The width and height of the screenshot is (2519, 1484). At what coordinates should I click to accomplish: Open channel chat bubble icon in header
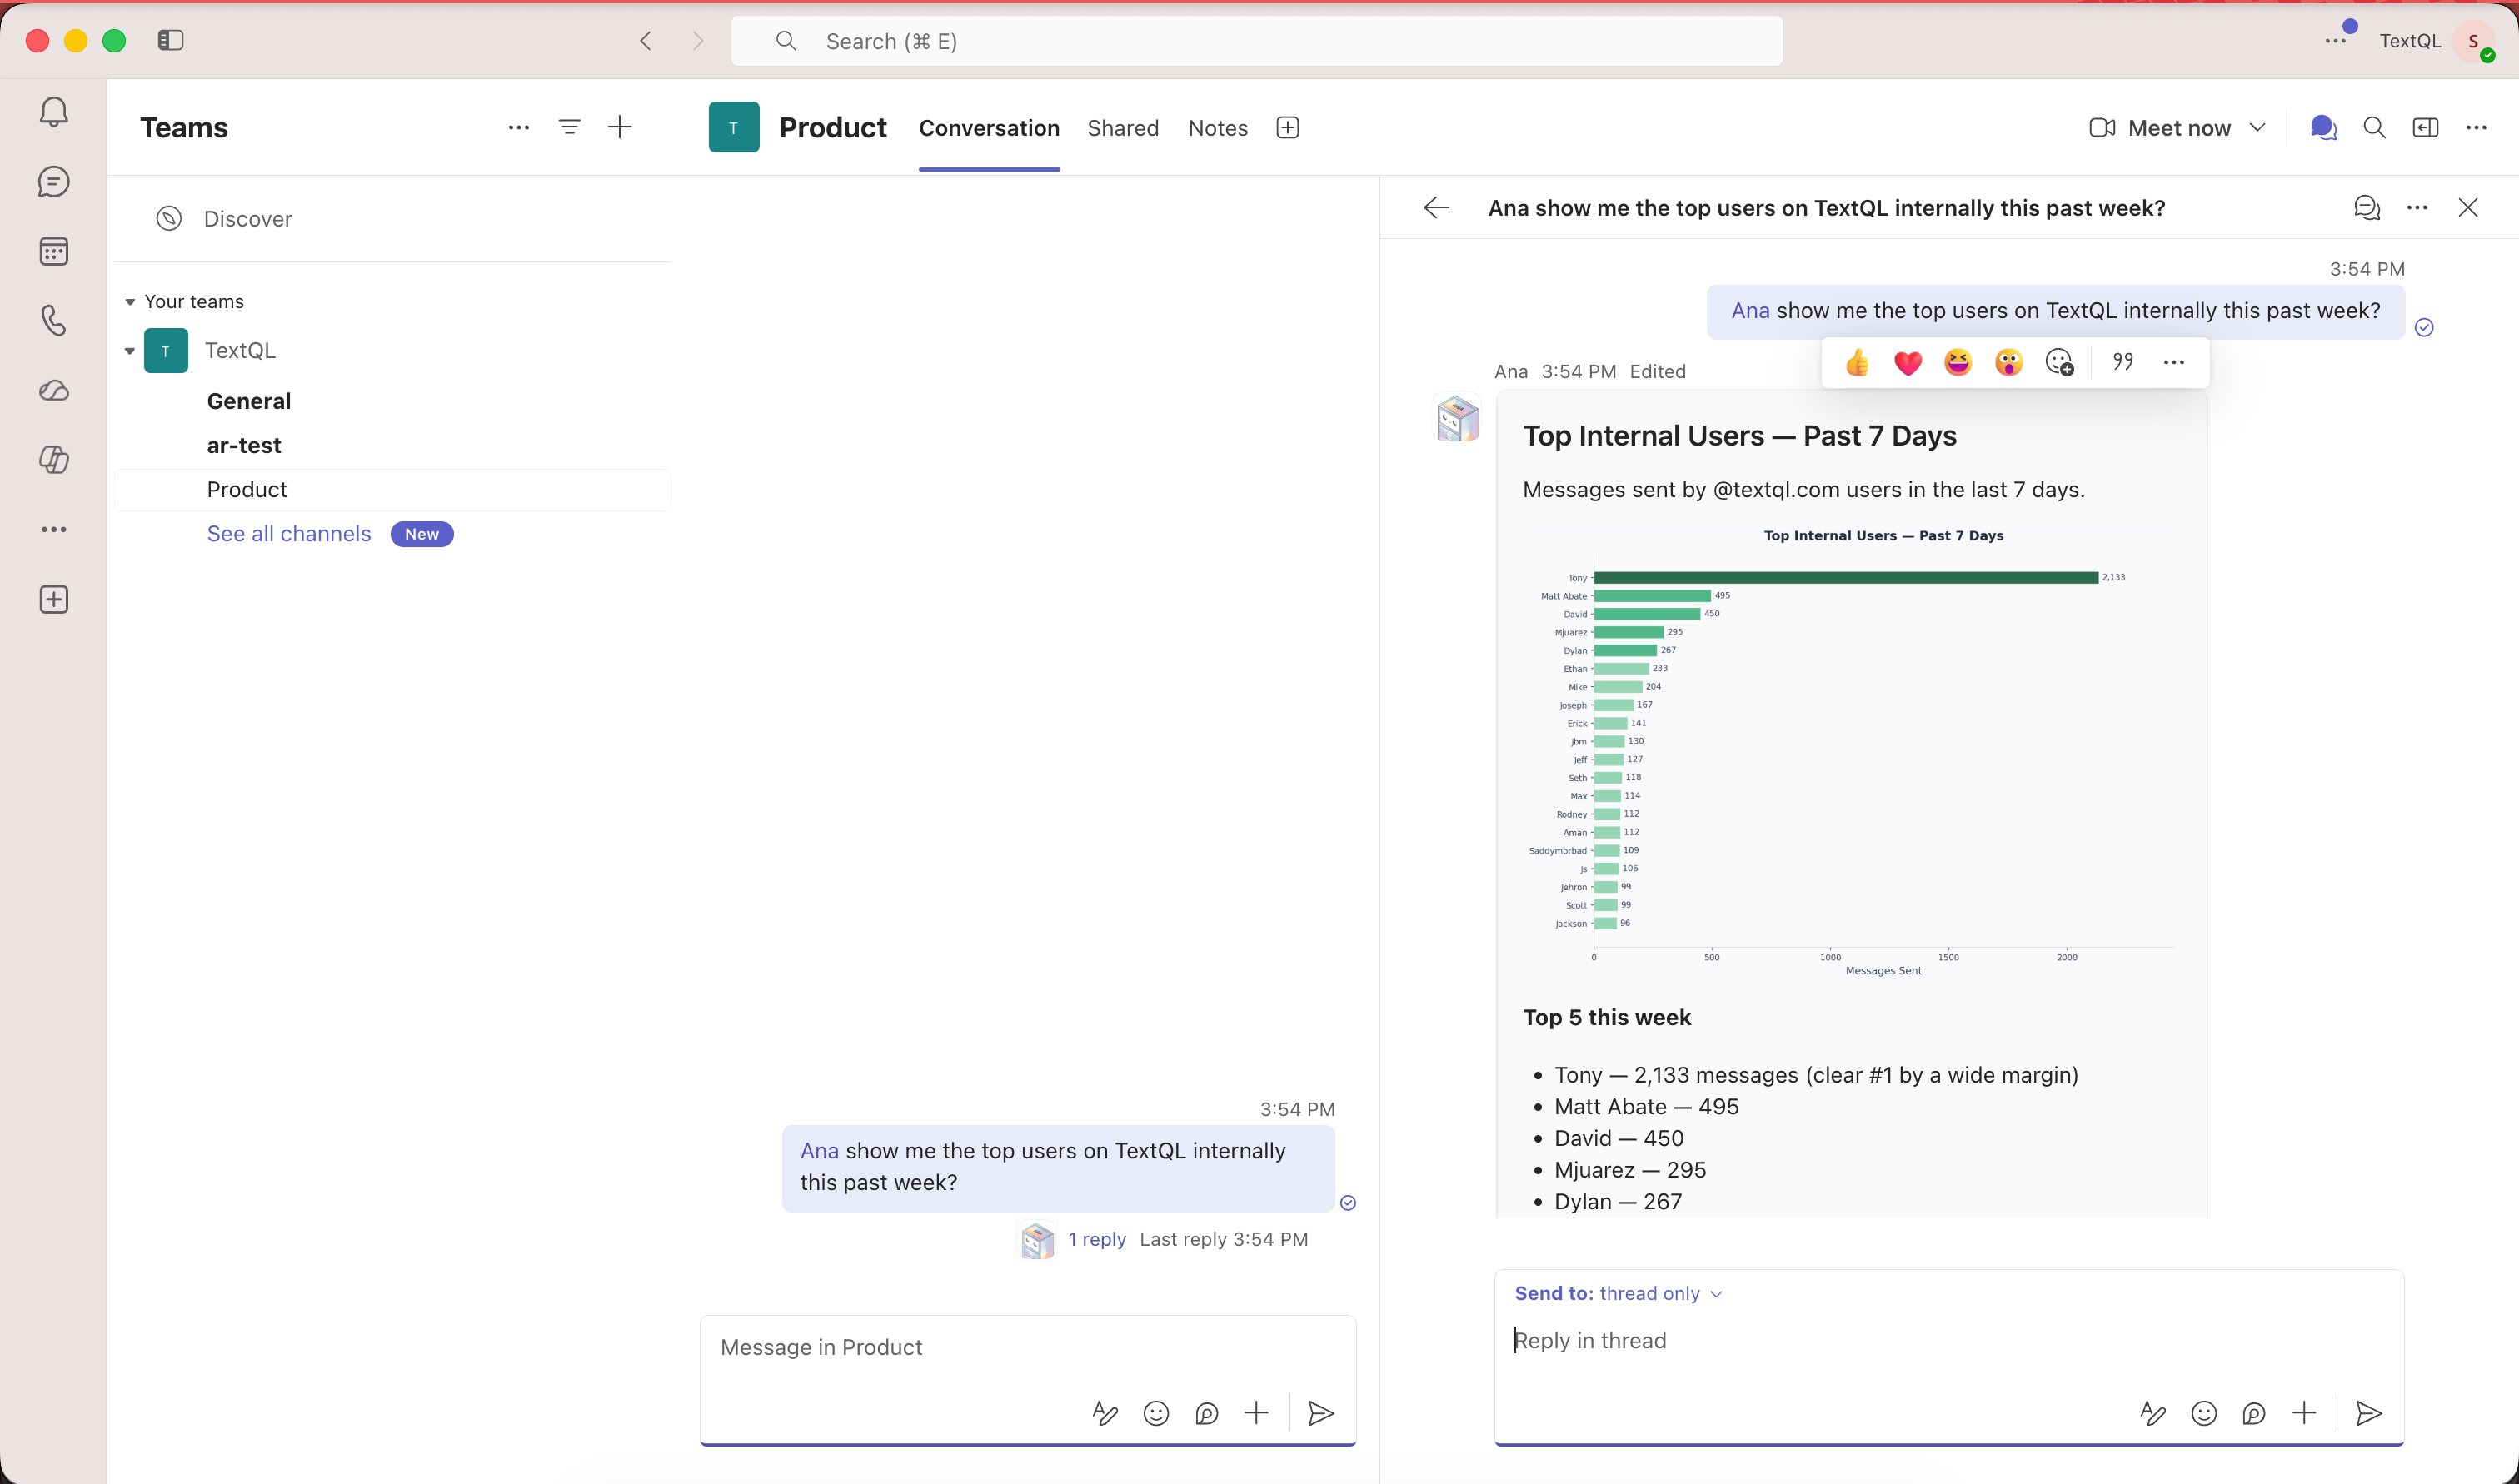click(2323, 127)
